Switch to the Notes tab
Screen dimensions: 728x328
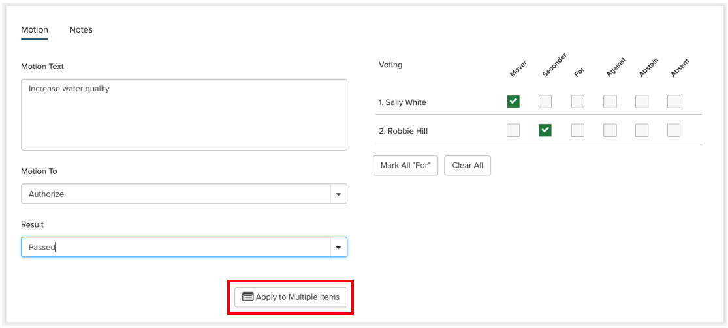(x=81, y=30)
